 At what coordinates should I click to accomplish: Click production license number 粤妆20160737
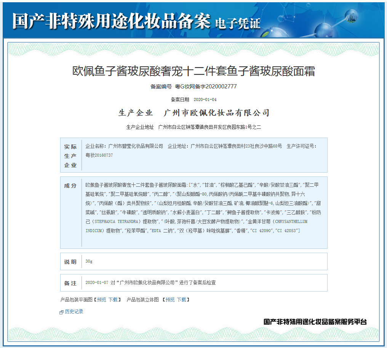click(x=99, y=155)
